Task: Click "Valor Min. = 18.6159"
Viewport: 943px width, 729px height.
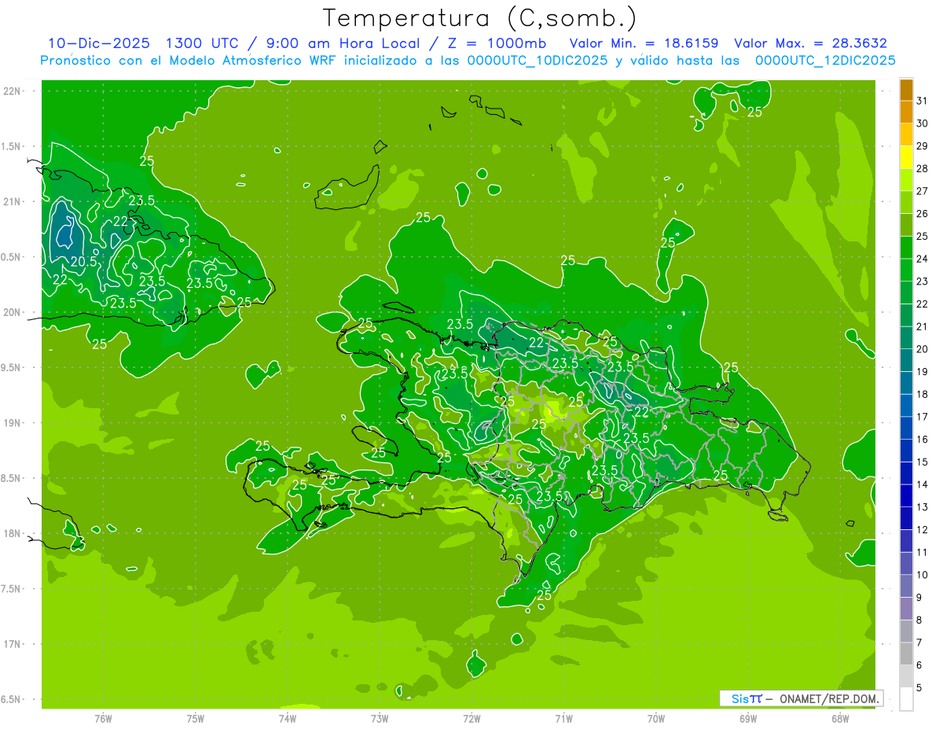Action: click(644, 43)
